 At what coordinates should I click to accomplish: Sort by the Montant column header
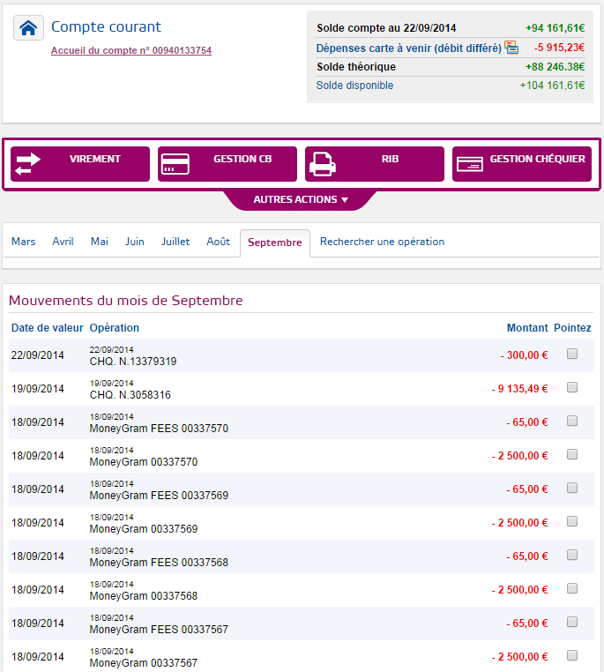click(527, 328)
